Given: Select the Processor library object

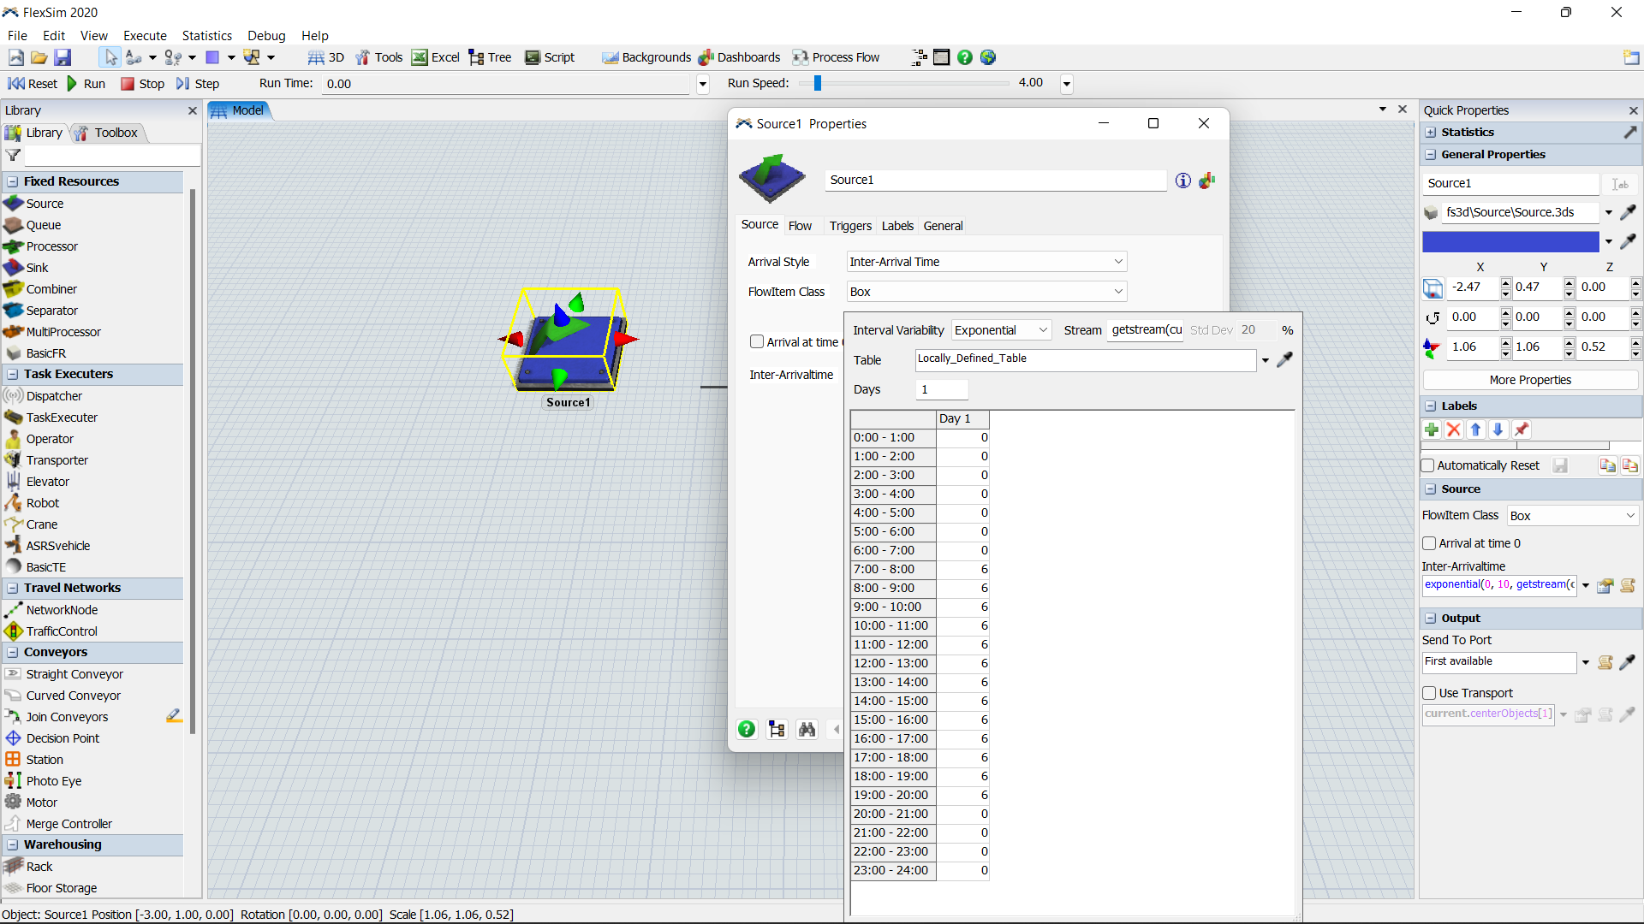Looking at the screenshot, I should pos(51,246).
